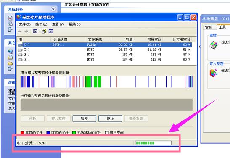
Task: Click the blue 连续的文件 legend swatch
Action: click(x=48, y=133)
